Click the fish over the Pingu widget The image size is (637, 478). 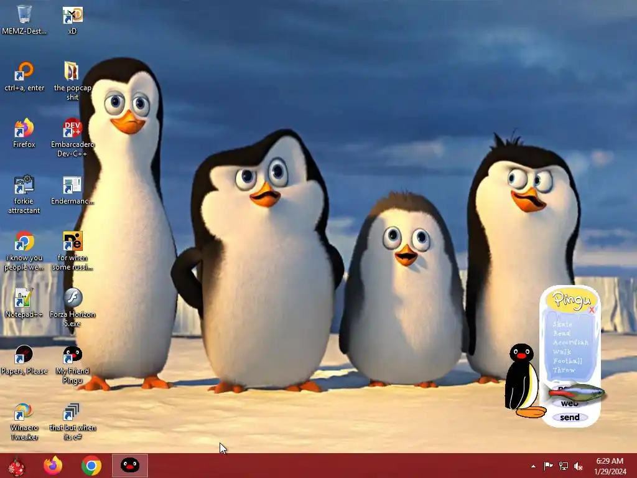tap(576, 392)
